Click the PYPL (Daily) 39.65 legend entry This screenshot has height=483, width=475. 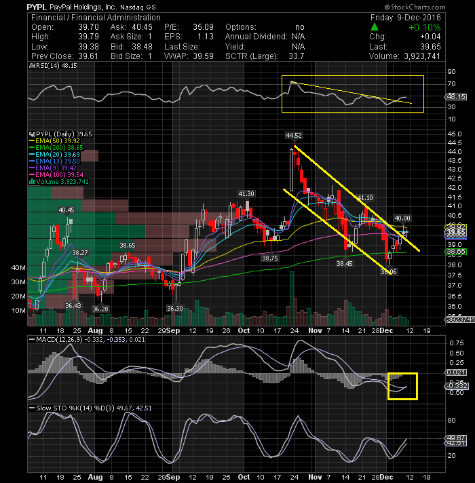click(x=60, y=134)
